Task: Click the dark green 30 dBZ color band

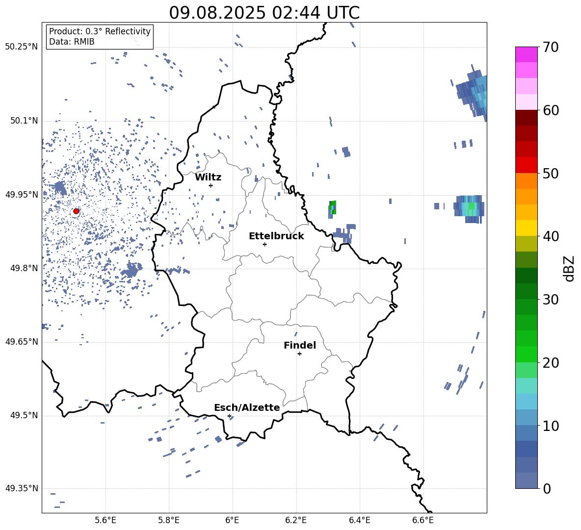Action: point(526,291)
